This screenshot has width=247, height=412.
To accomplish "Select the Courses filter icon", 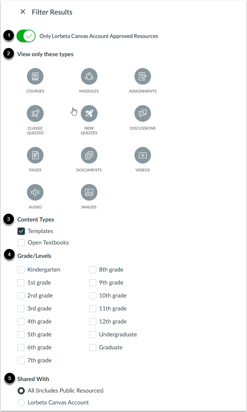I will click(x=35, y=76).
